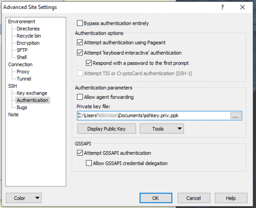Image resolution: width=256 pixels, height=208 pixels.
Task: Uncheck Attempt authentication using Pageant
Action: [80, 43]
